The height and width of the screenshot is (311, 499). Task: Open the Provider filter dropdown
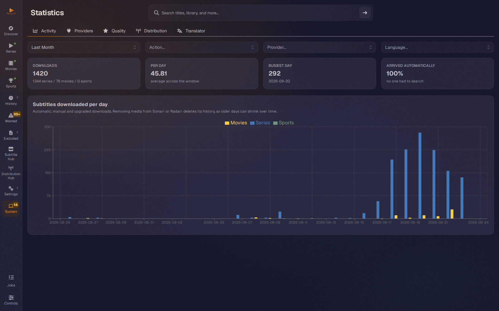click(320, 47)
